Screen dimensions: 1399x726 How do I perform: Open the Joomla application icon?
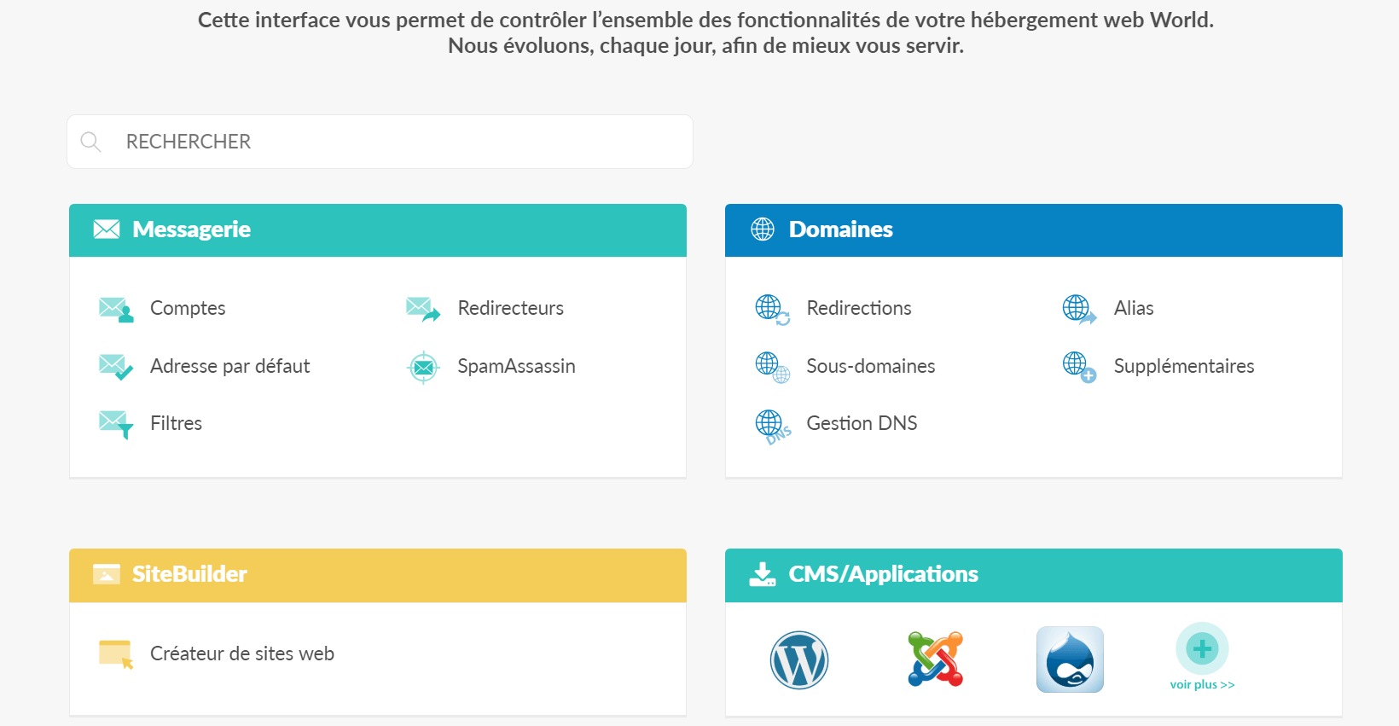point(935,659)
